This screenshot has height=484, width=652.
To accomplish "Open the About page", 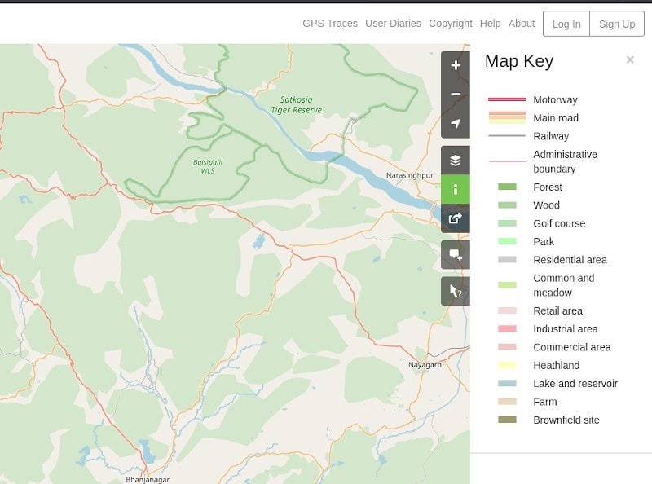I will (x=522, y=24).
